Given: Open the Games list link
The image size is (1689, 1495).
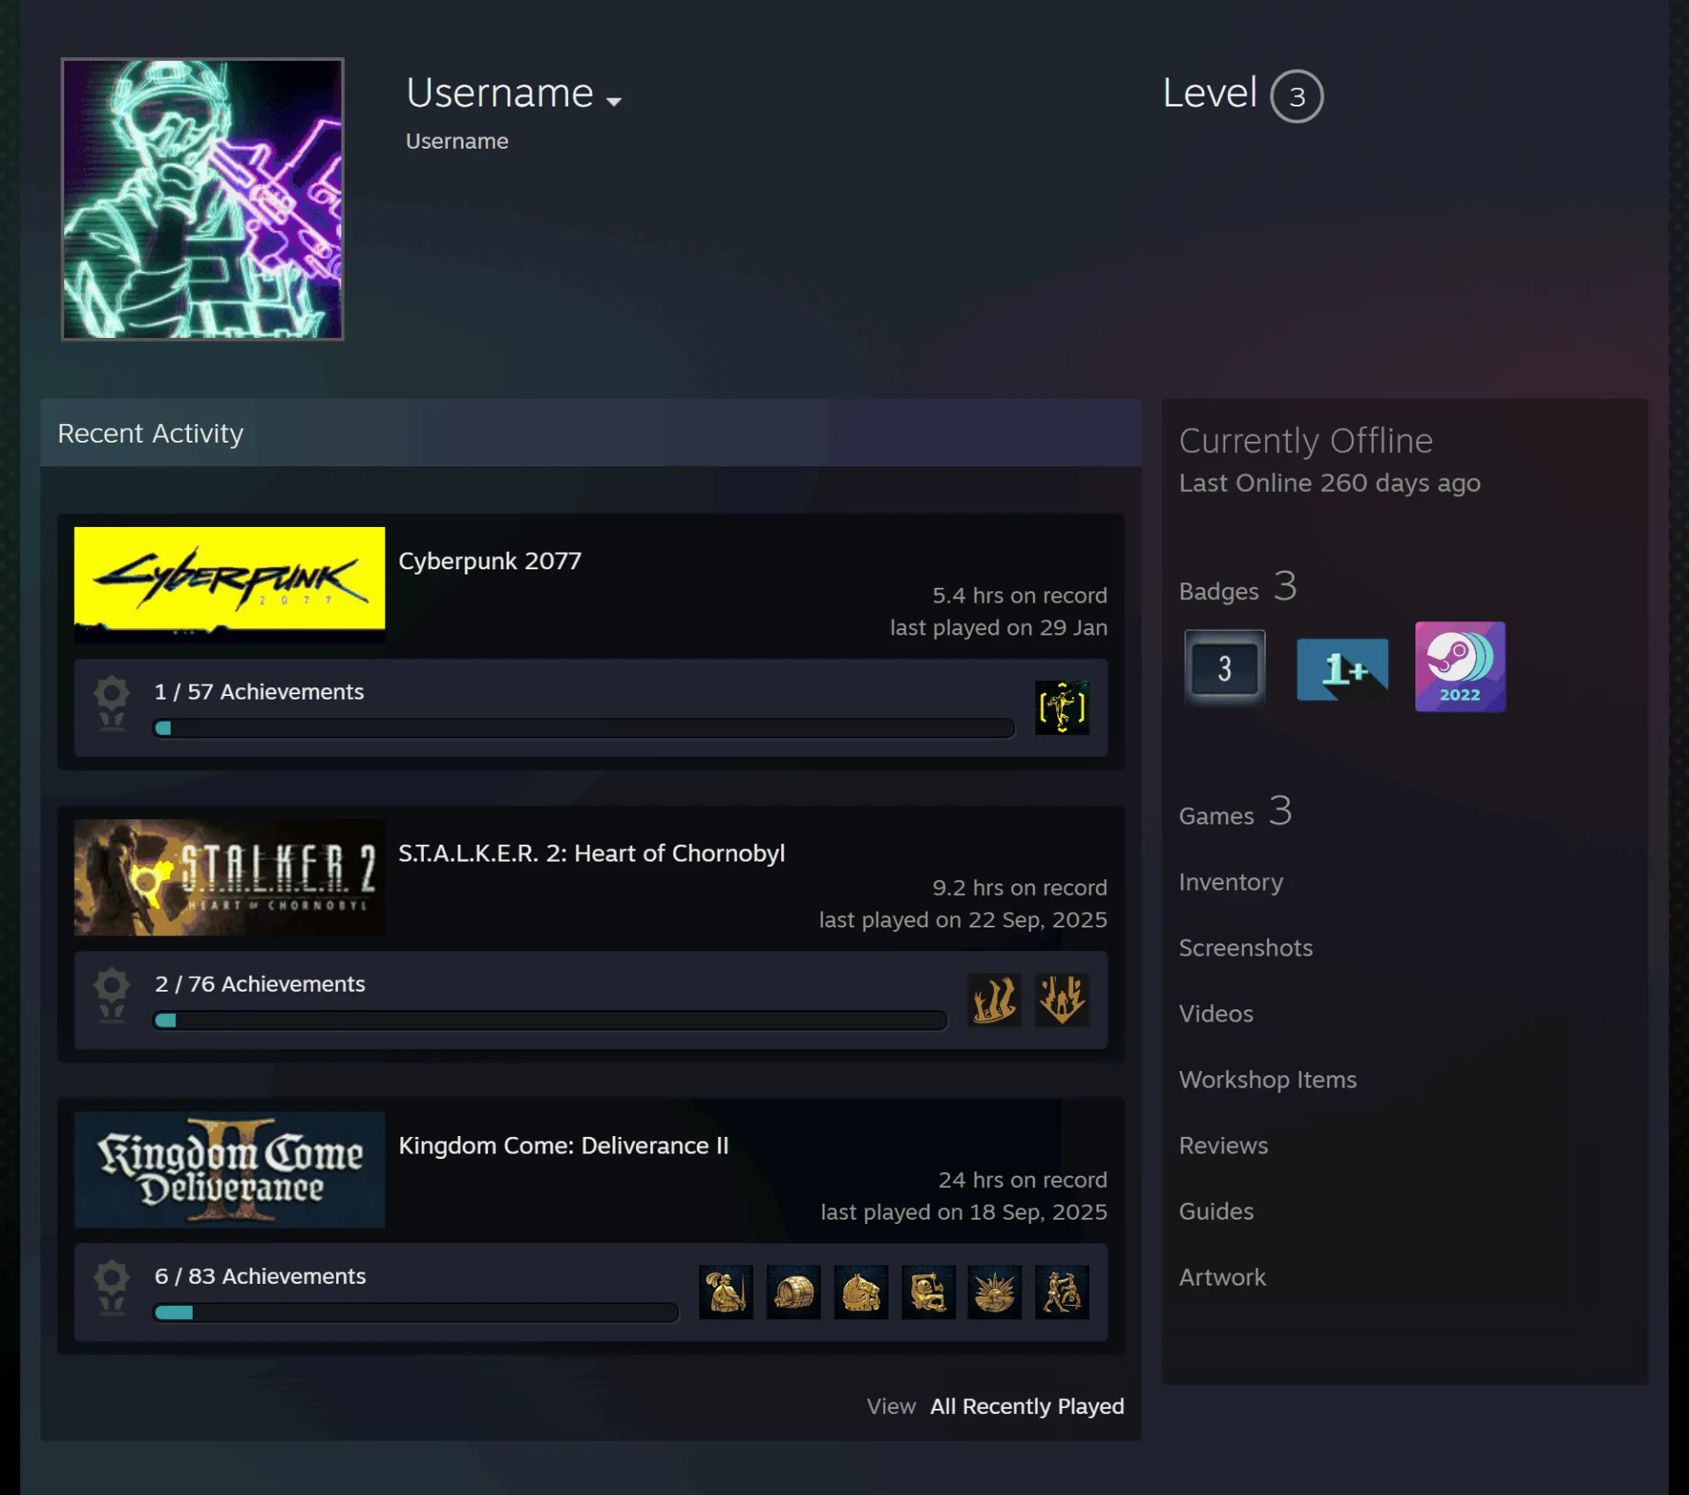Looking at the screenshot, I should point(1236,812).
